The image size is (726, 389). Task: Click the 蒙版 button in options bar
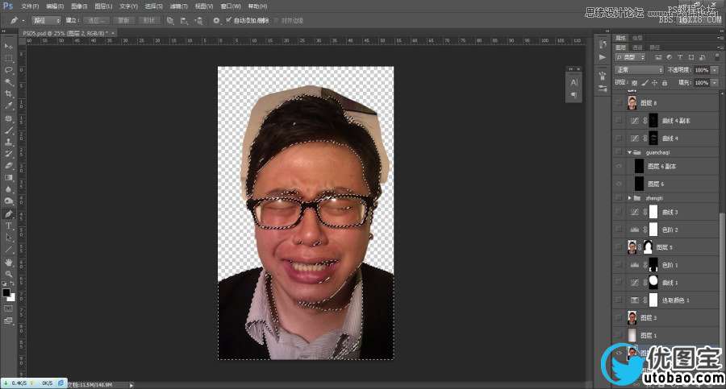[x=123, y=20]
